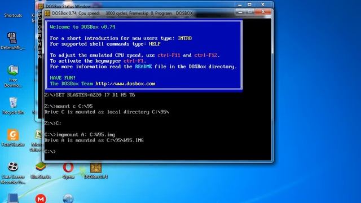
Task: Maximize the DOSBox Status Window
Action: [x=249, y=5]
